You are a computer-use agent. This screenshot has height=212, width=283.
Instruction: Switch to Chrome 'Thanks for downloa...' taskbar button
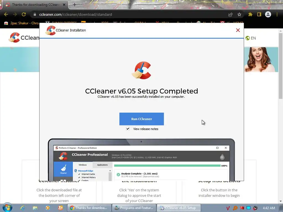point(89,208)
